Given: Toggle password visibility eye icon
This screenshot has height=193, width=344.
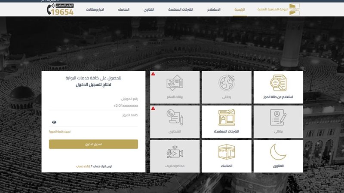Looking at the screenshot, I should (x=54, y=122).
